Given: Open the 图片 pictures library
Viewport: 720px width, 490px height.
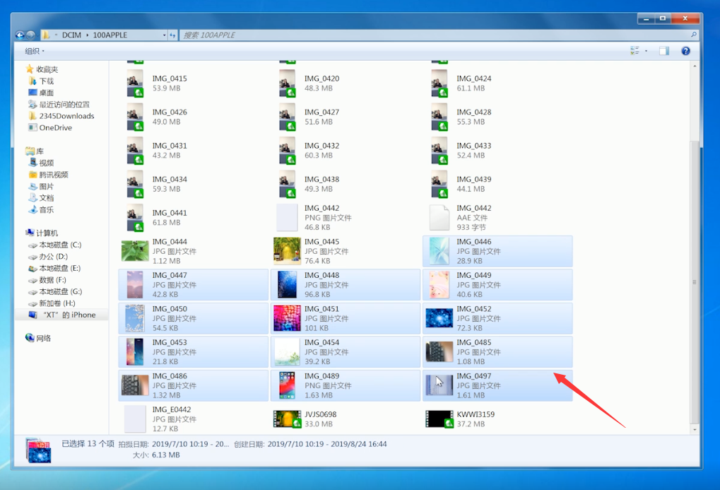Looking at the screenshot, I should pyautogui.click(x=41, y=186).
